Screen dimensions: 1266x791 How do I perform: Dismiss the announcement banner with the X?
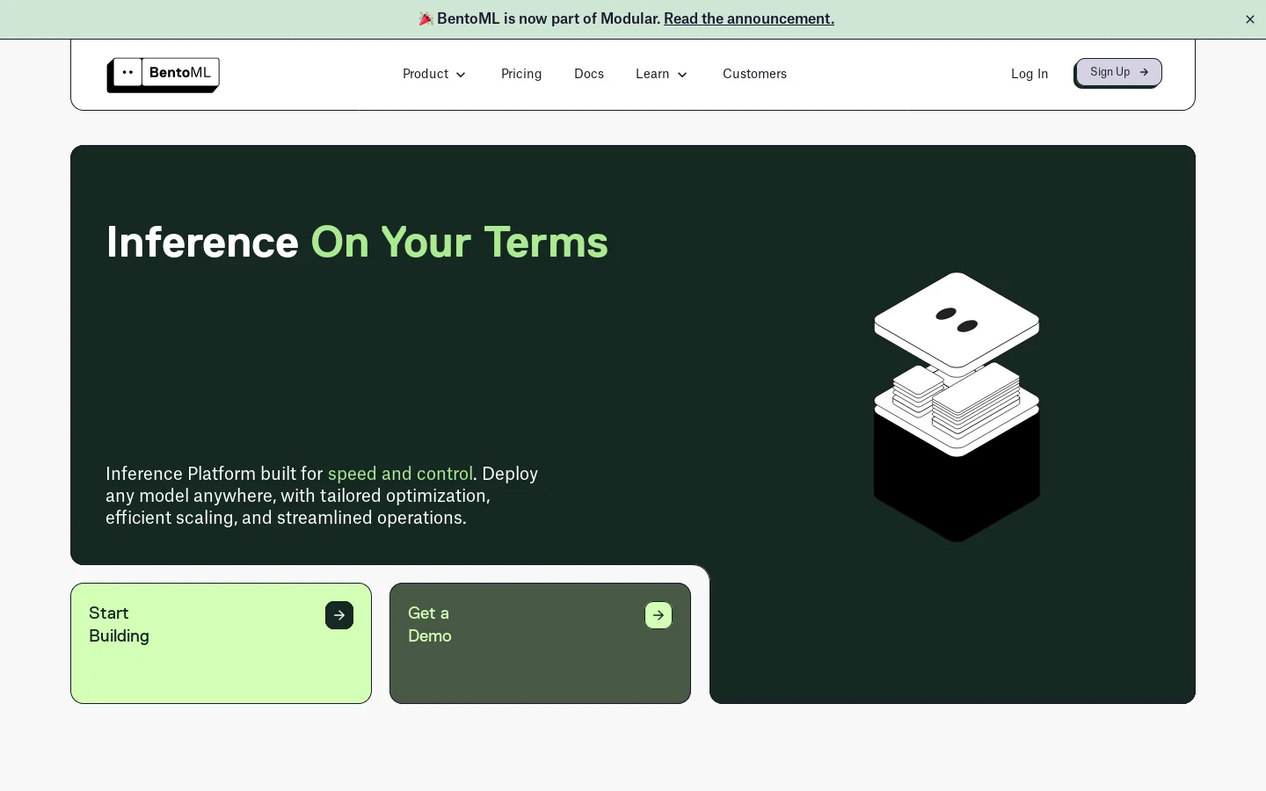[1250, 19]
